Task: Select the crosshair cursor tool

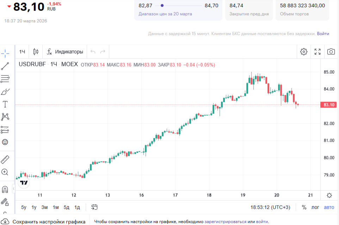Action: pyautogui.click(x=5, y=54)
